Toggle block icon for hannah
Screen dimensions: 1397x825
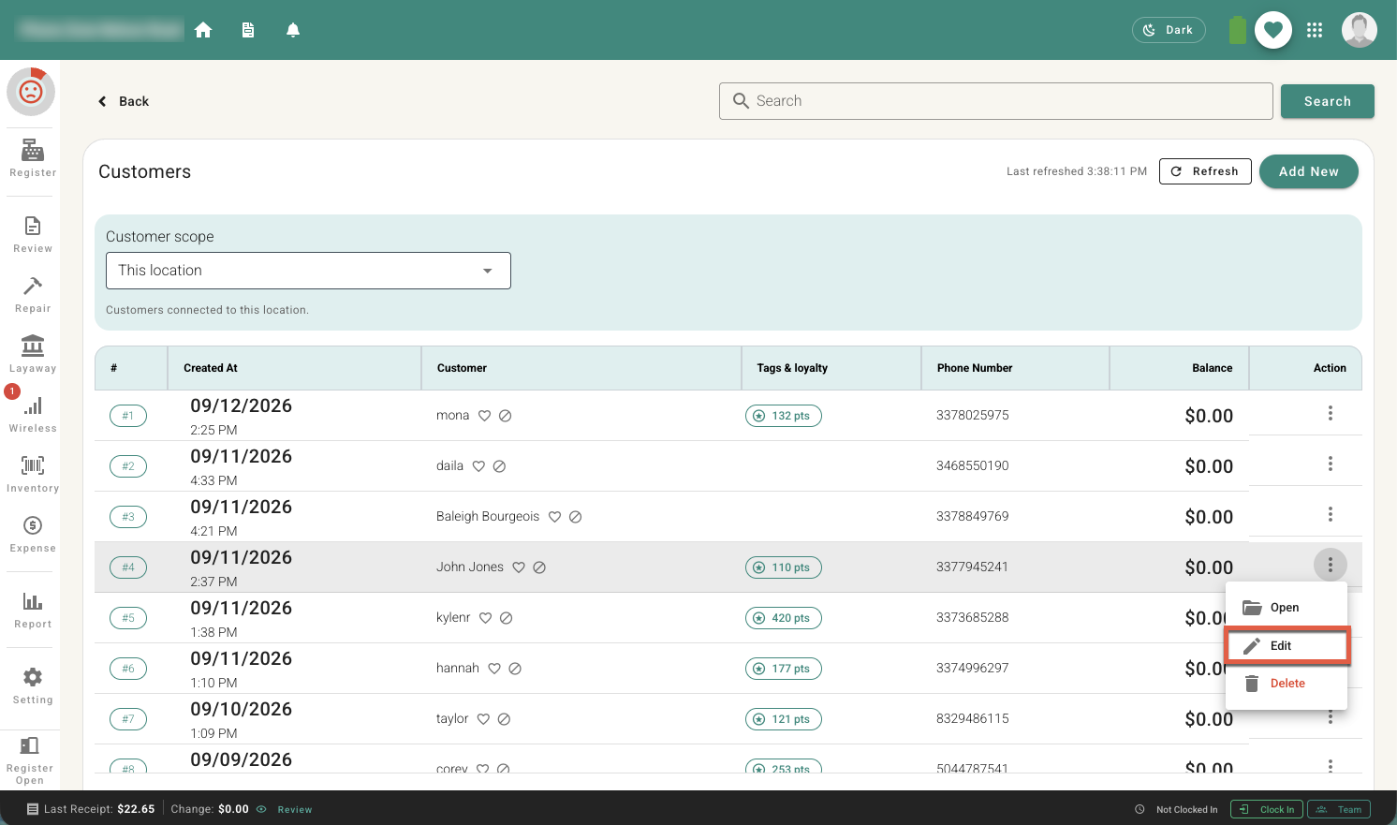515,669
